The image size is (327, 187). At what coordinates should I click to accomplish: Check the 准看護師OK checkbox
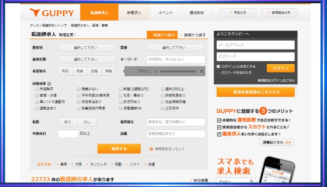pyautogui.click(x=121, y=108)
